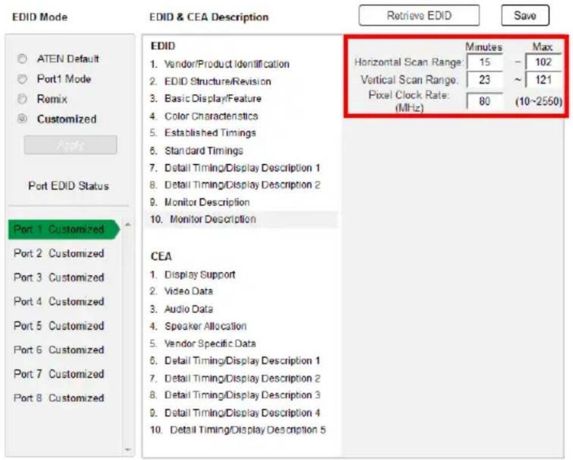573x460 pixels.
Task: Click Vertical Scan Range minimum field
Action: pos(485,80)
